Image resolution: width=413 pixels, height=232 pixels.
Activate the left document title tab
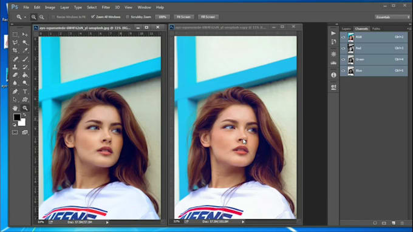pos(85,27)
